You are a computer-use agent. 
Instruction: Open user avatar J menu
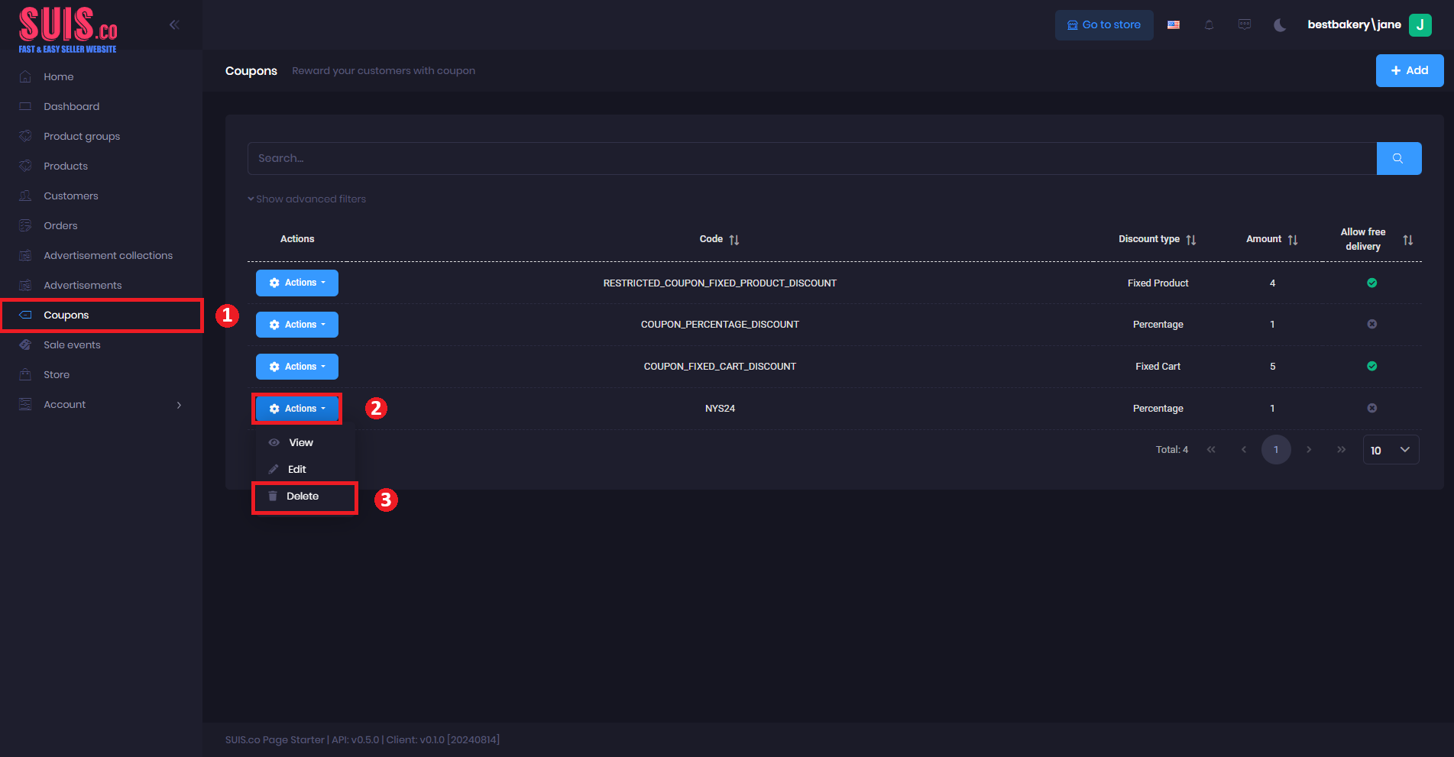point(1420,24)
